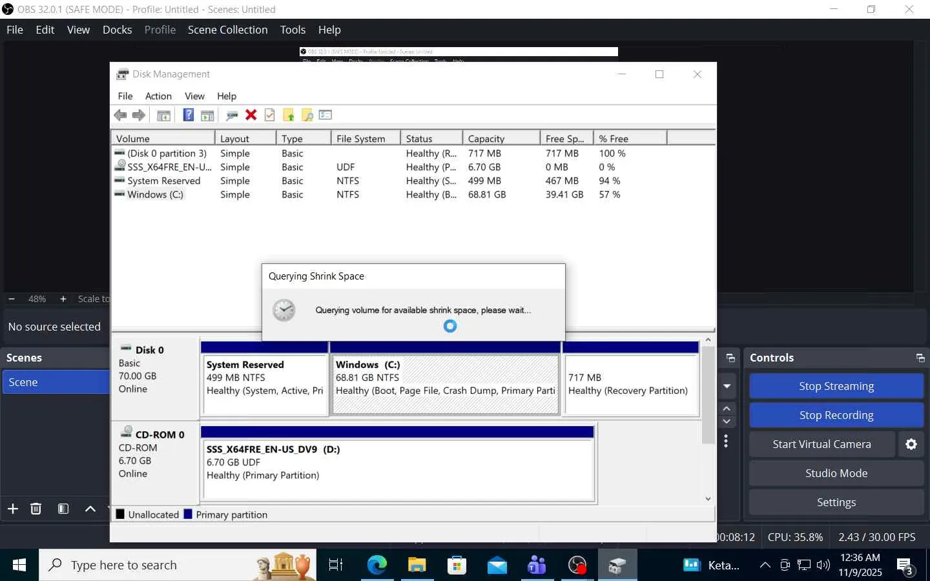Zoom out the OBS preview with minus
This screenshot has width=930, height=581.
pyautogui.click(x=12, y=299)
